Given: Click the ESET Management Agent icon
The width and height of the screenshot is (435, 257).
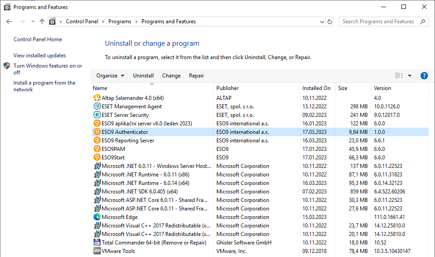Looking at the screenshot, I should [97, 106].
